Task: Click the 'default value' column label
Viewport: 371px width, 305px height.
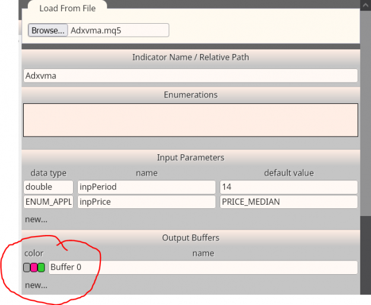Action: pos(289,173)
